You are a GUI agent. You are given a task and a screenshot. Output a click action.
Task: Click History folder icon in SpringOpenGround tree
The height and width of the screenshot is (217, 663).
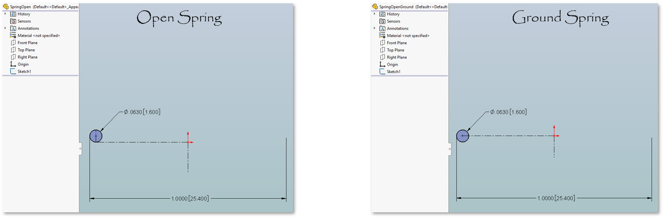pos(383,14)
